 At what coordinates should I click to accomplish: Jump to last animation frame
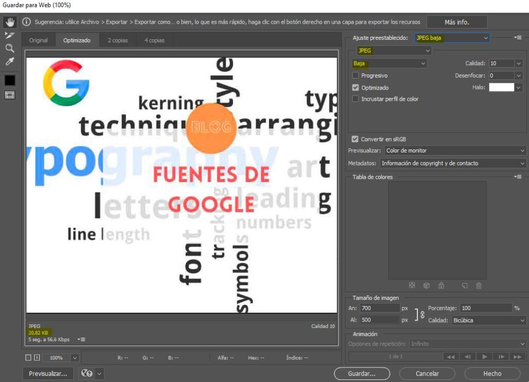(517, 357)
